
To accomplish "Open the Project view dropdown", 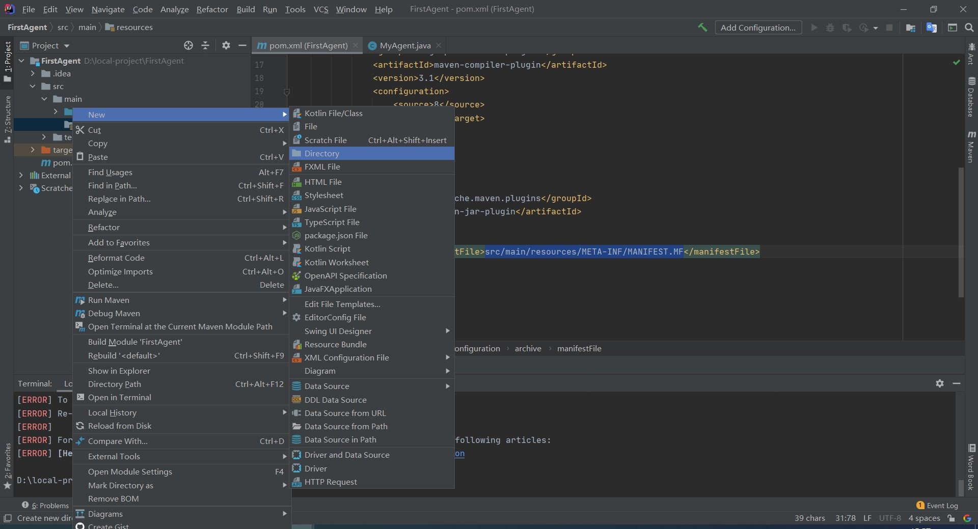I will [45, 45].
